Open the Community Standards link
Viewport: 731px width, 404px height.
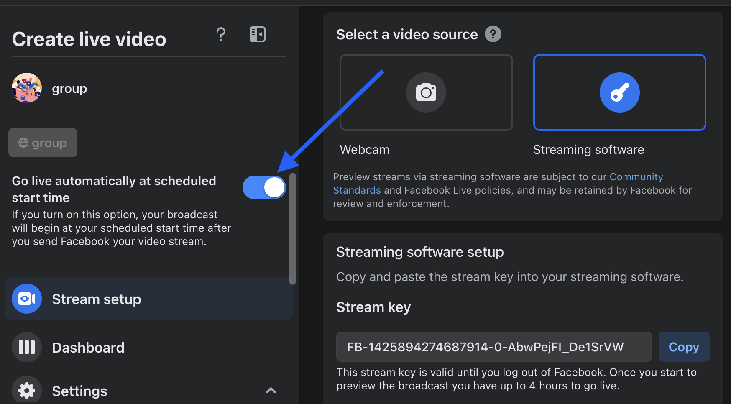point(636,177)
